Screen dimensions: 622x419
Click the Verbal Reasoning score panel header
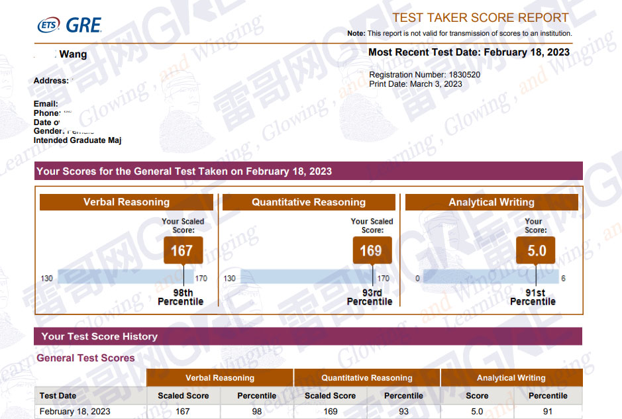click(x=126, y=202)
